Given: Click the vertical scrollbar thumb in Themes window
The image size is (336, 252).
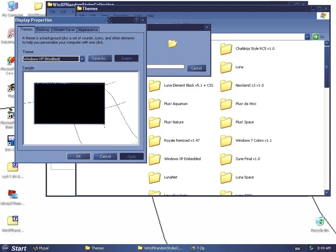Looking at the screenshot, I should 326,67.
